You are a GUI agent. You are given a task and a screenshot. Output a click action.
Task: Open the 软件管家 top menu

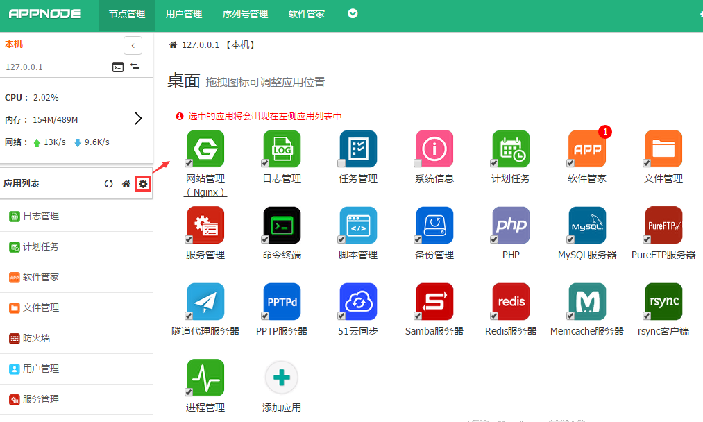(307, 15)
